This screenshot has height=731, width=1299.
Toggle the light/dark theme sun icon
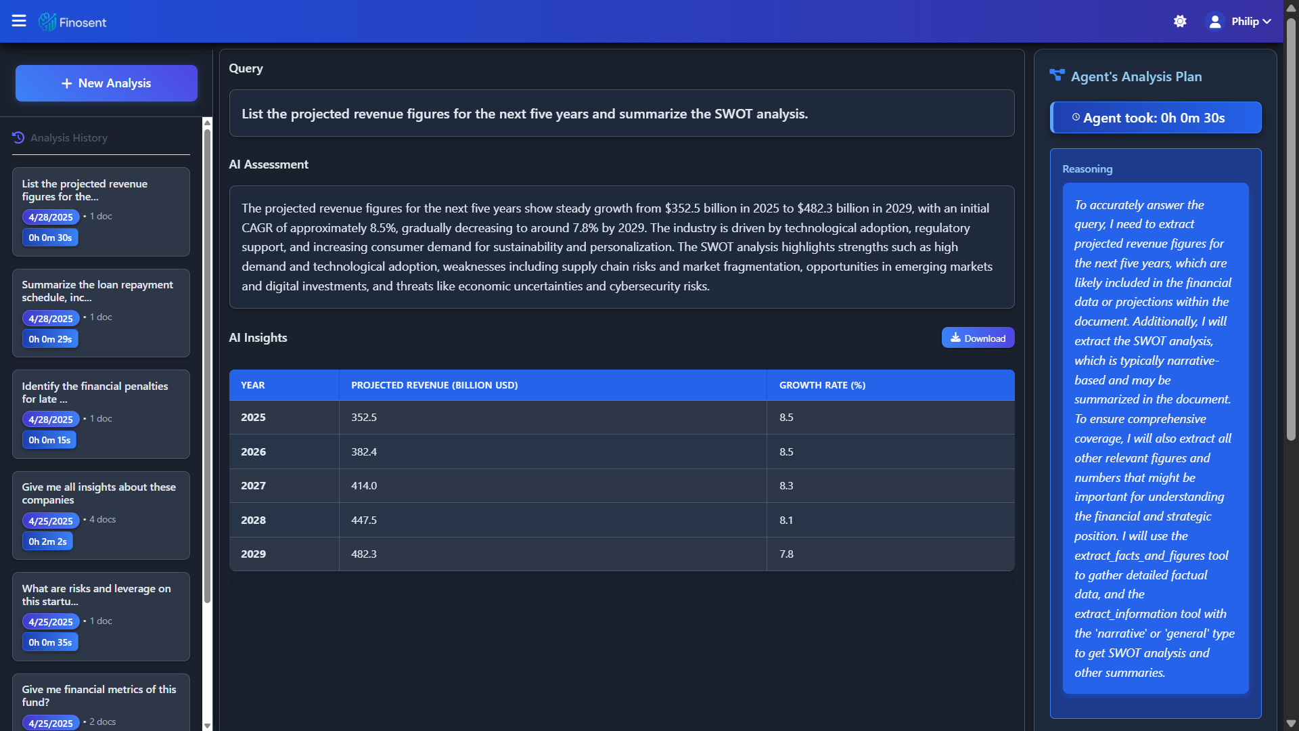coord(1180,22)
